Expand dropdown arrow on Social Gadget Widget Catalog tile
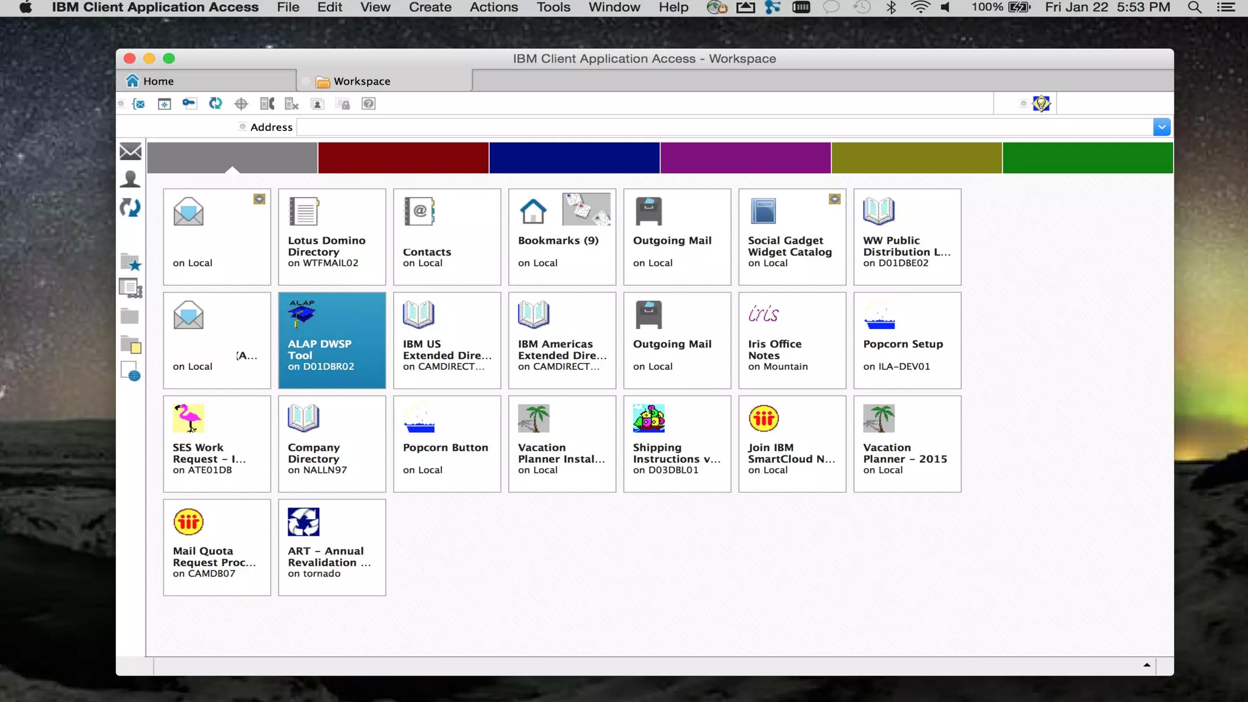 (x=835, y=199)
